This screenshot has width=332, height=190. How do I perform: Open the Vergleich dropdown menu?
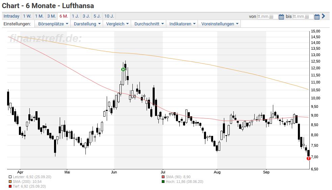[x=117, y=24]
